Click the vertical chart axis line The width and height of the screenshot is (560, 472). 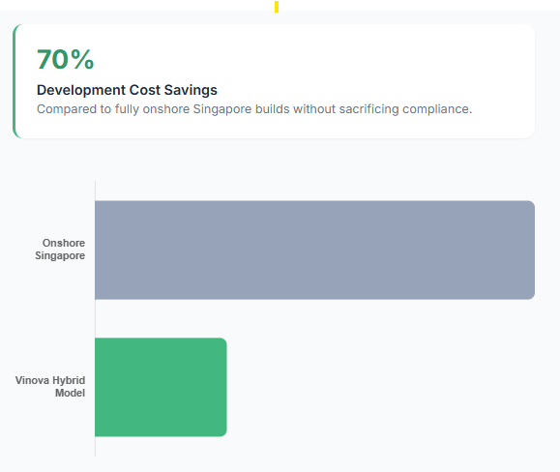point(95,318)
